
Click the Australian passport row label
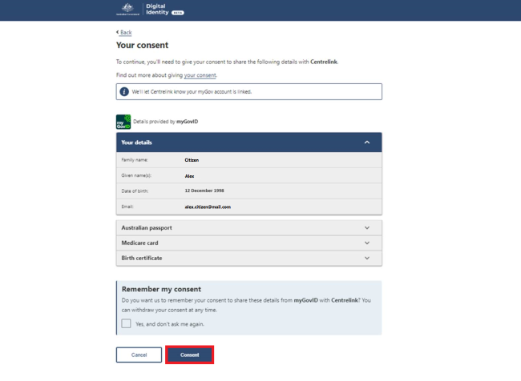[147, 228]
